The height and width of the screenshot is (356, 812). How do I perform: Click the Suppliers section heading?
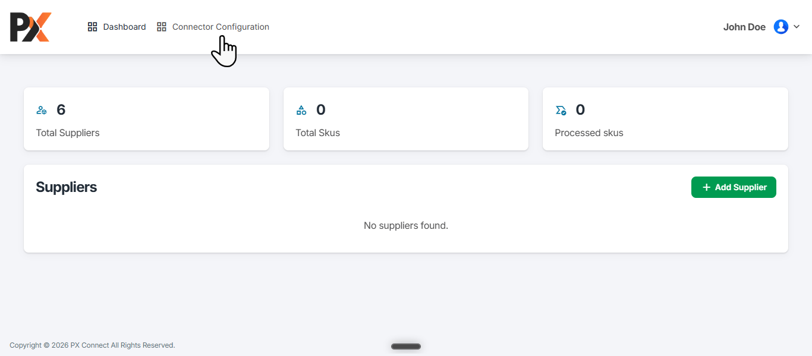pos(66,187)
